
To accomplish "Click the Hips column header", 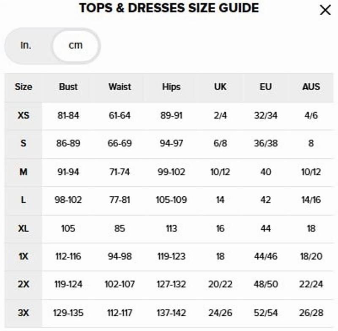I will click(171, 87).
